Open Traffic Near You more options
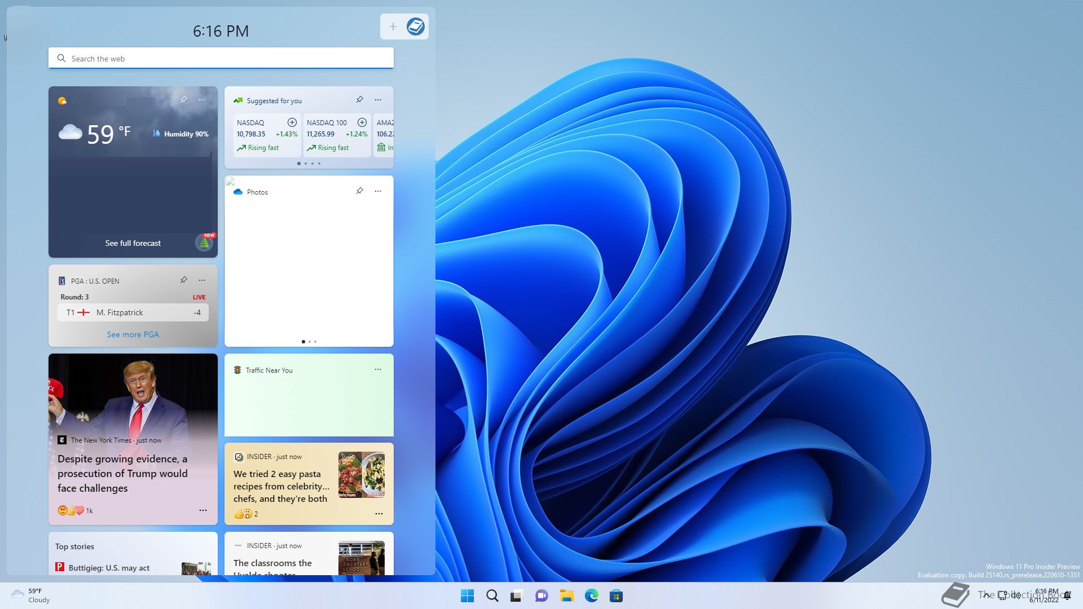Image resolution: width=1083 pixels, height=609 pixels. [378, 369]
